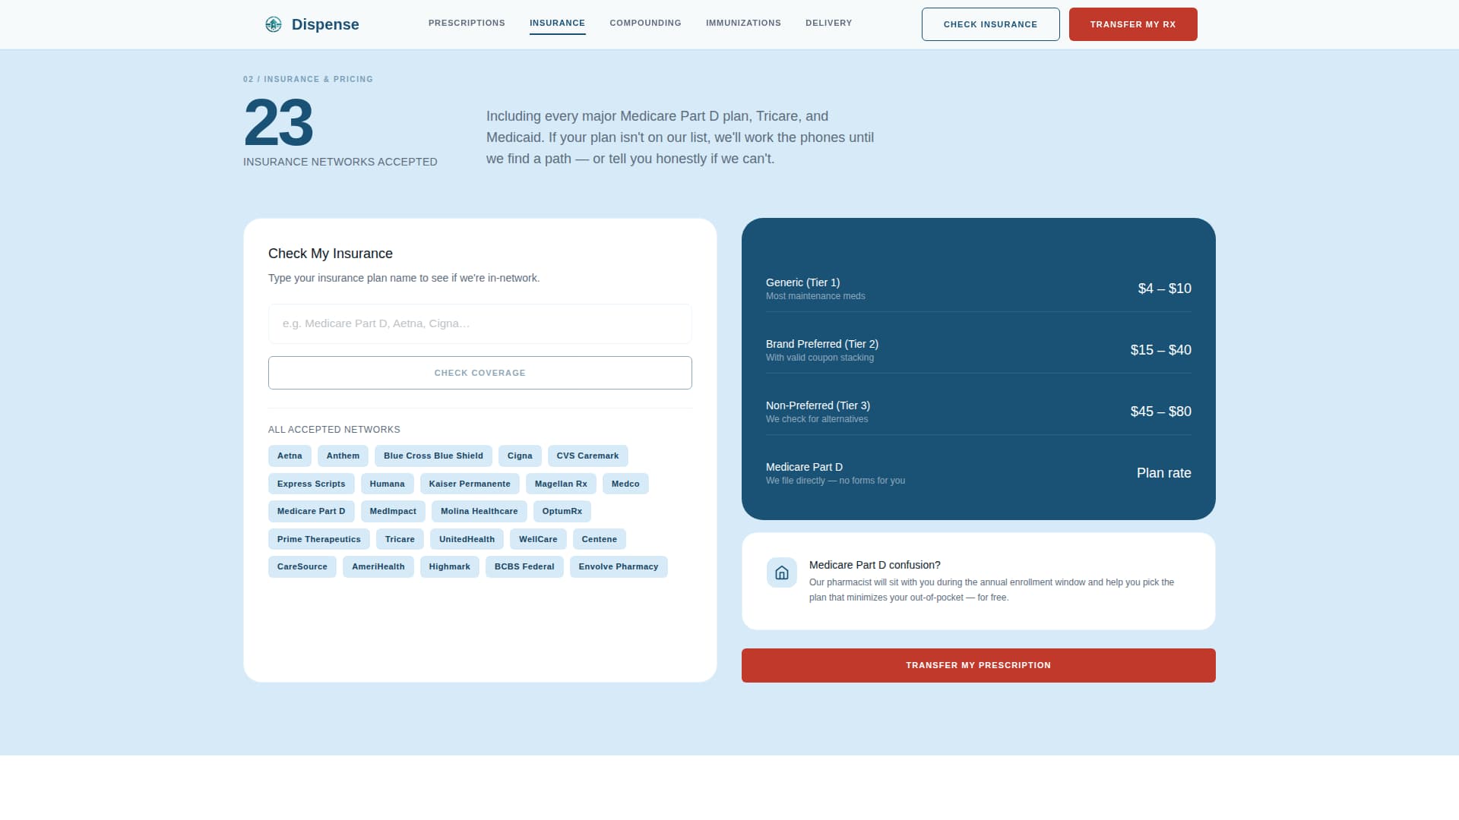Click the 02 / Insurance & Pricing section label
Screen dimensions: 1459x820
tap(308, 79)
